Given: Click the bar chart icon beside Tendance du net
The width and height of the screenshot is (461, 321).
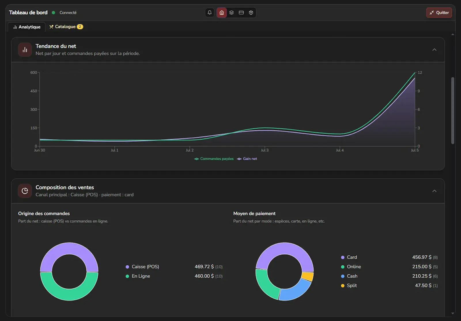Looking at the screenshot, I should (x=25, y=50).
